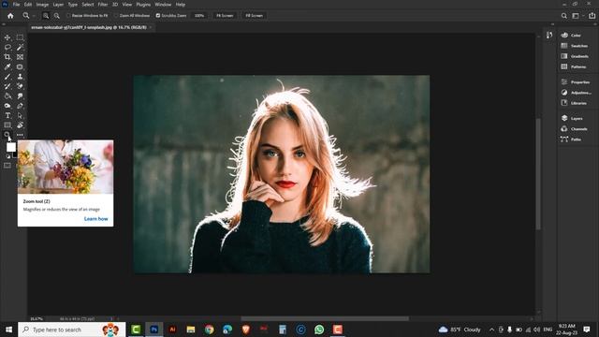This screenshot has height=337, width=599.
Task: Select the Frame tool
Action: pos(20,57)
